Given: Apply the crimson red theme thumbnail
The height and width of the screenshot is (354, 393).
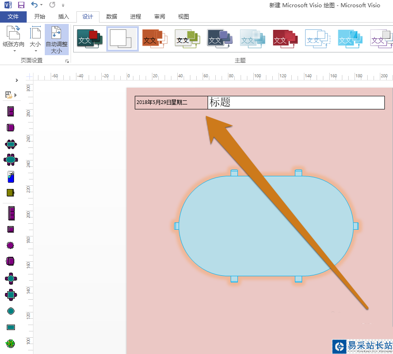Looking at the screenshot, I should (x=285, y=39).
